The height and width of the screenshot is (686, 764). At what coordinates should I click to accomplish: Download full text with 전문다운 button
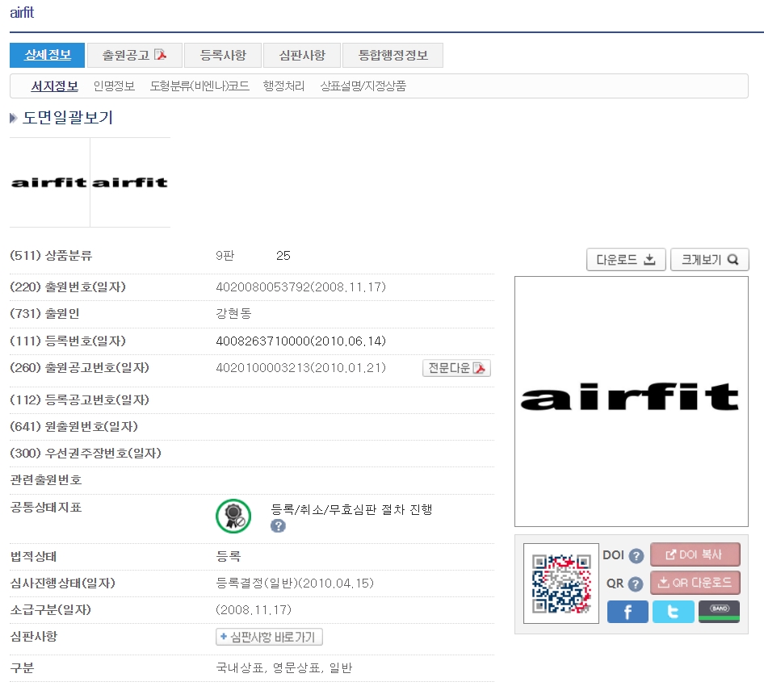coord(457,368)
